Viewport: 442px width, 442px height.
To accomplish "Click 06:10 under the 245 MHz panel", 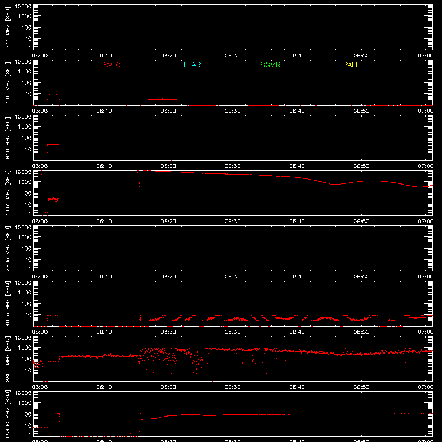I will click(x=104, y=56).
